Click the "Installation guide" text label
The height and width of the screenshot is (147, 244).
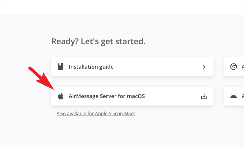coord(91,67)
